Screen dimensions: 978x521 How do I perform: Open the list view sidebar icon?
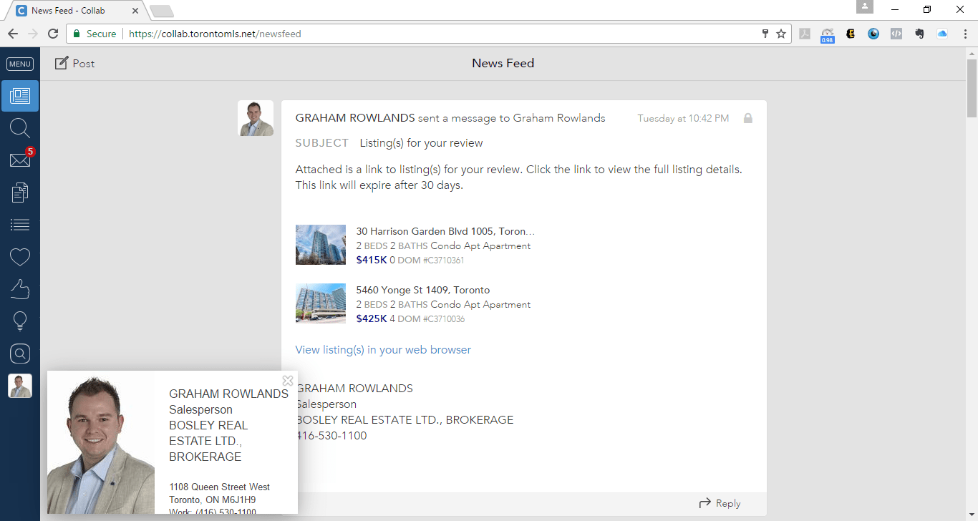pos(20,225)
